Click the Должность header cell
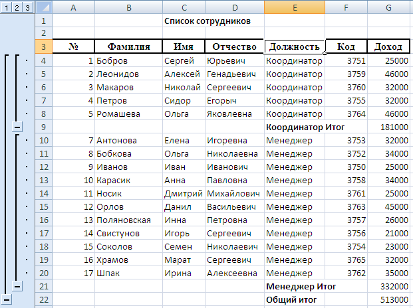This screenshot has height=308, width=413. (x=295, y=46)
